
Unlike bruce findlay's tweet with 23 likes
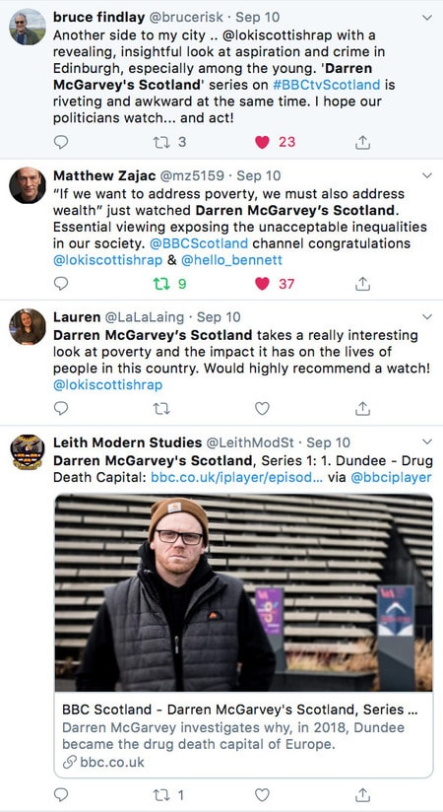[263, 142]
